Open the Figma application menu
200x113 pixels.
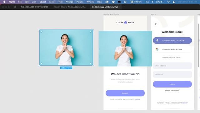coord(12,2)
